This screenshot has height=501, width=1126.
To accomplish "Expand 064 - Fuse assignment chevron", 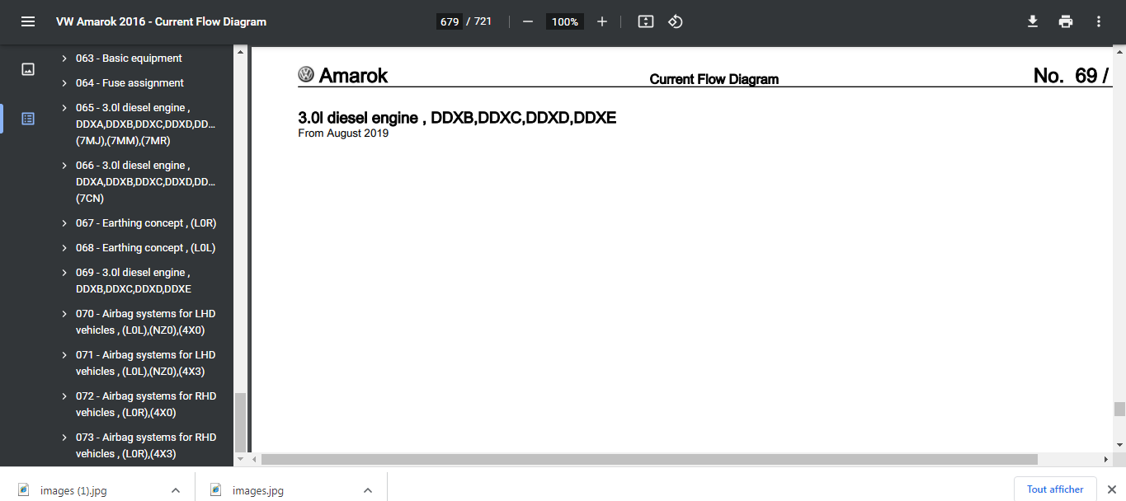I will click(64, 83).
